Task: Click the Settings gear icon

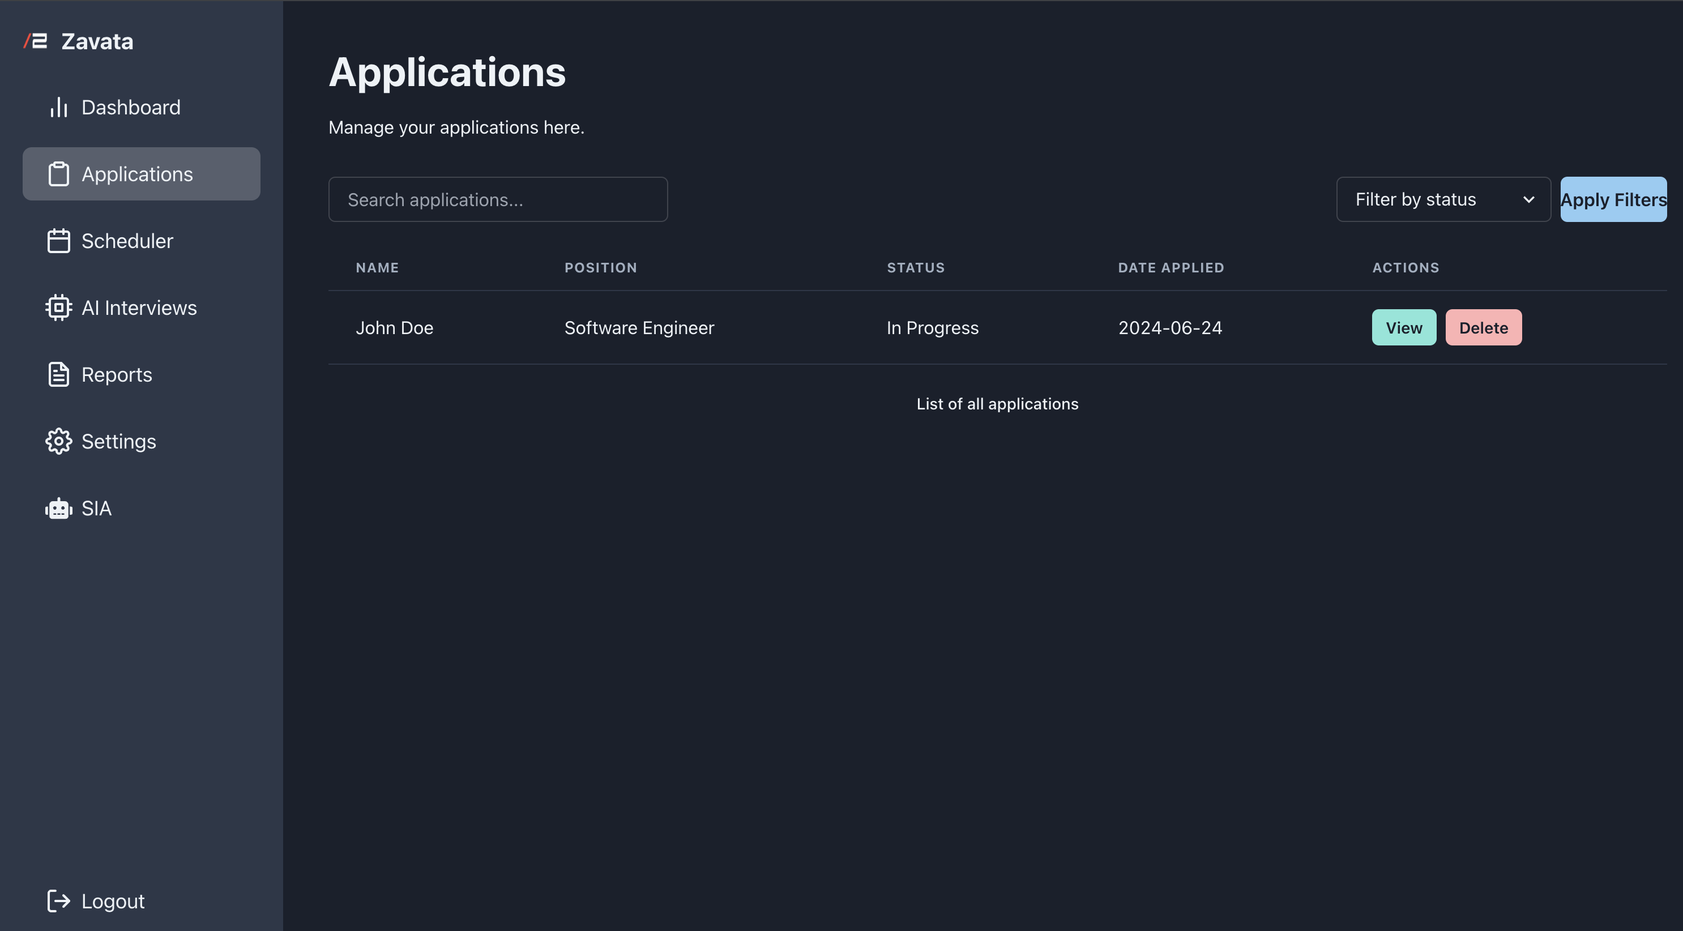Action: tap(58, 442)
